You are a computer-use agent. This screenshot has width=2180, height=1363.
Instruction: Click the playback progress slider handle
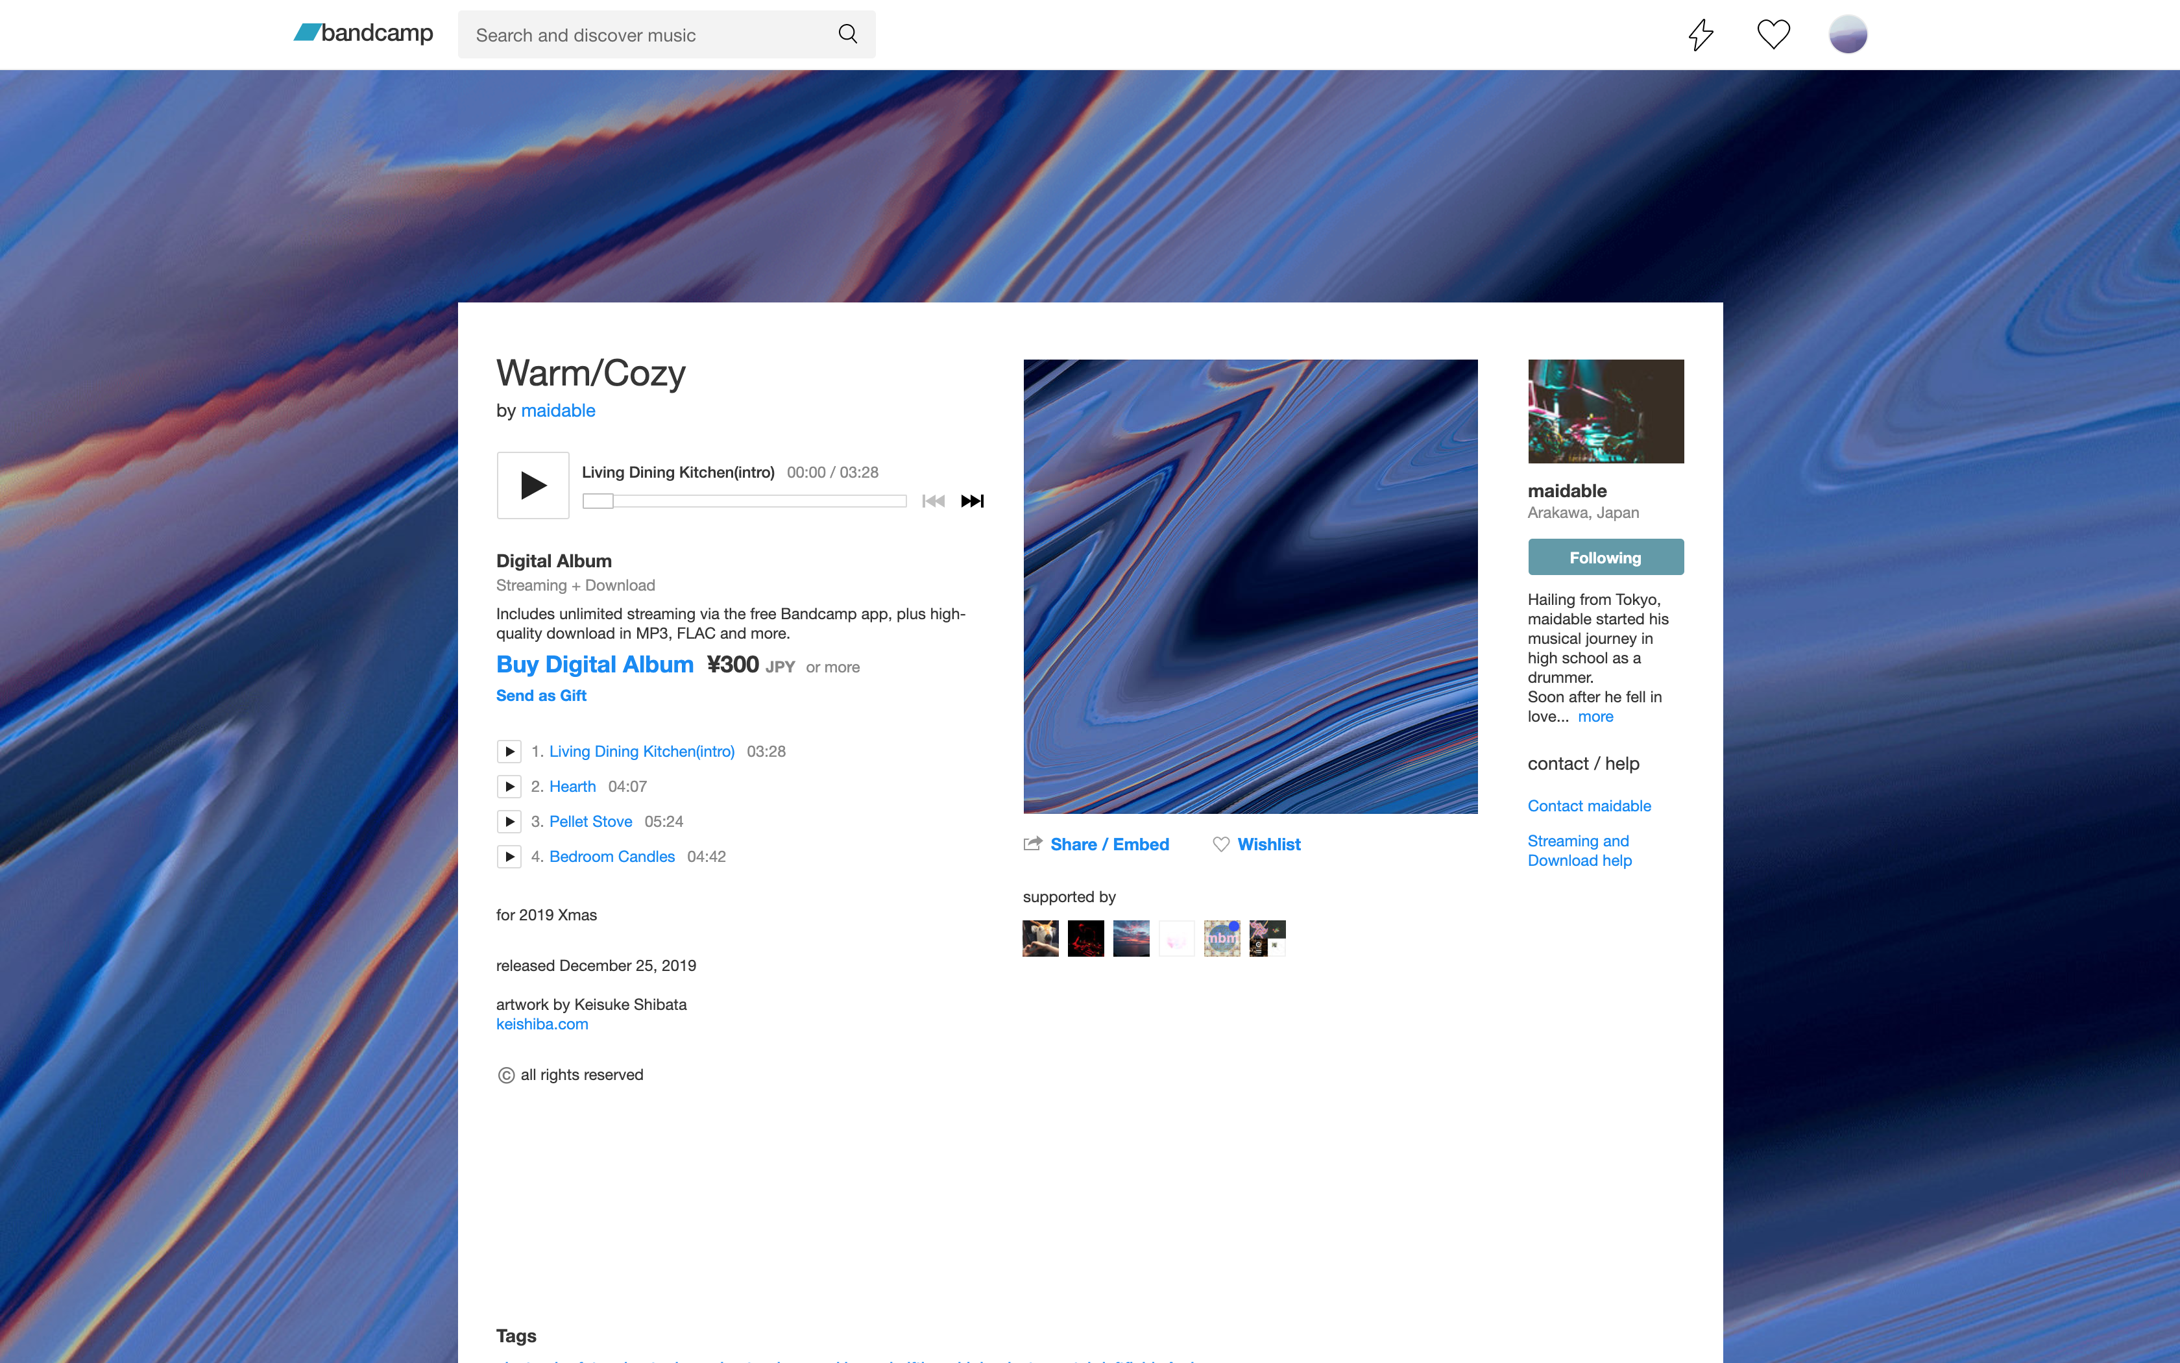[x=598, y=501]
